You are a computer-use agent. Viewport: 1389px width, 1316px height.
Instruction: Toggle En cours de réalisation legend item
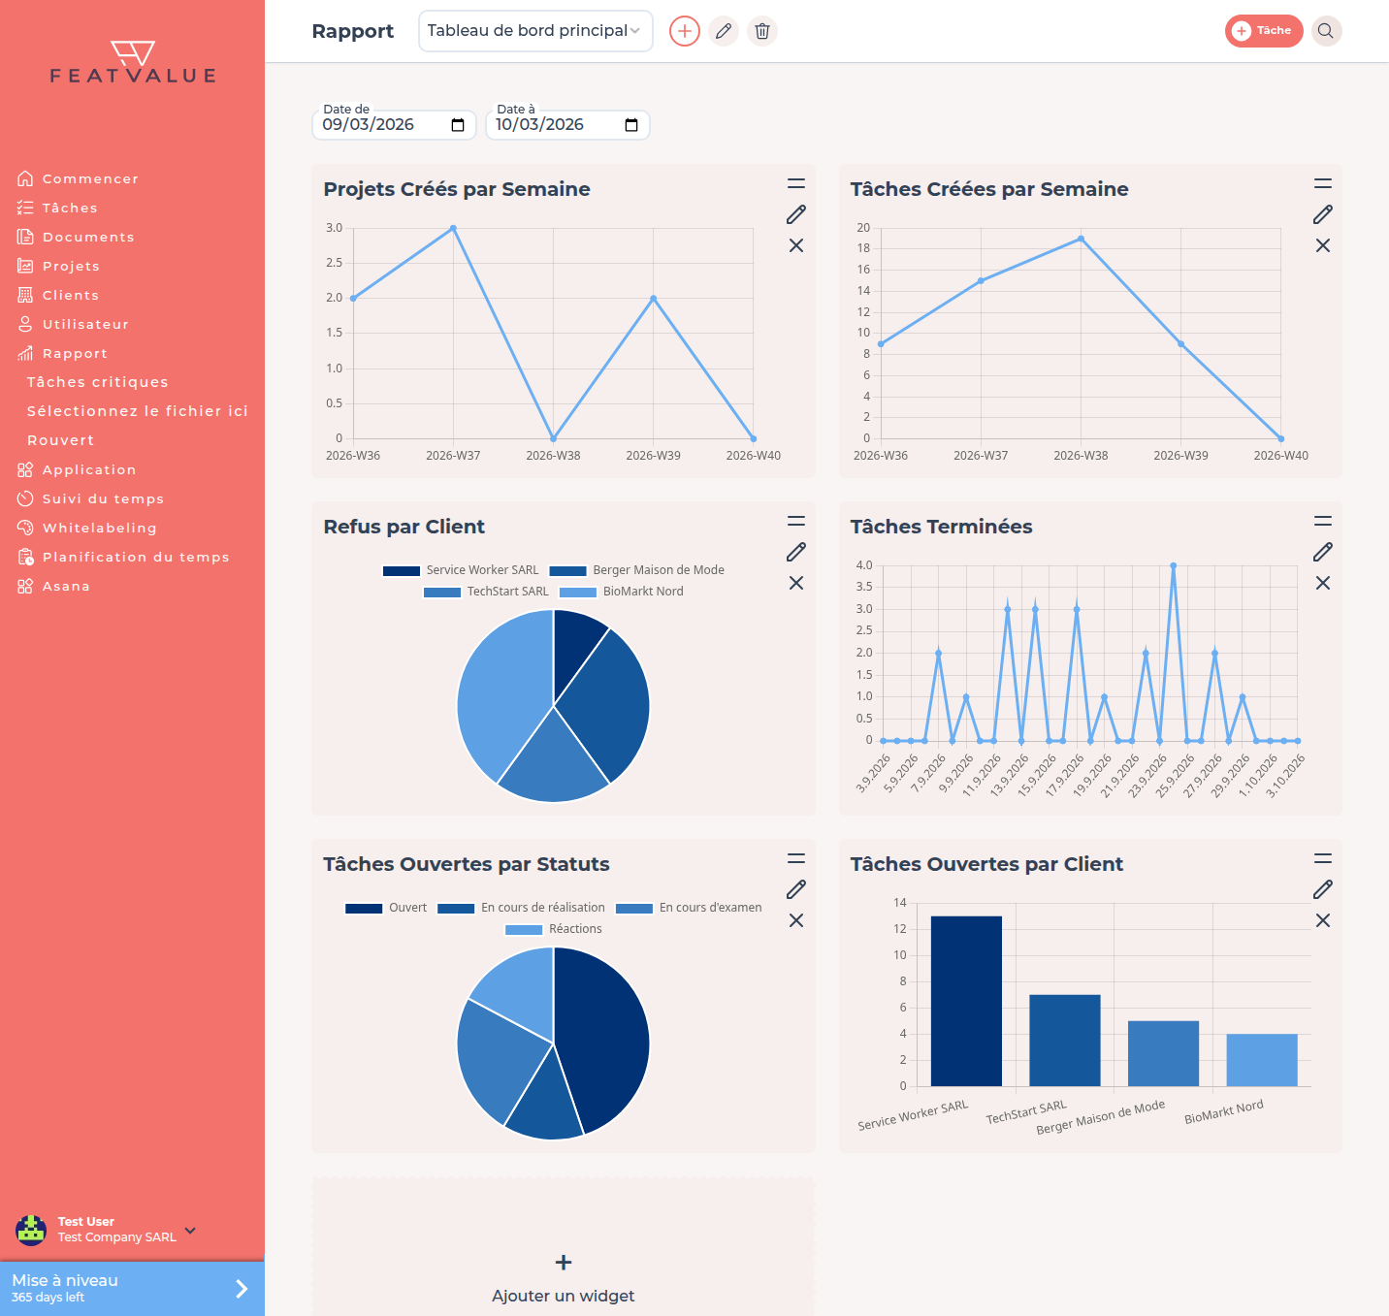(x=521, y=908)
